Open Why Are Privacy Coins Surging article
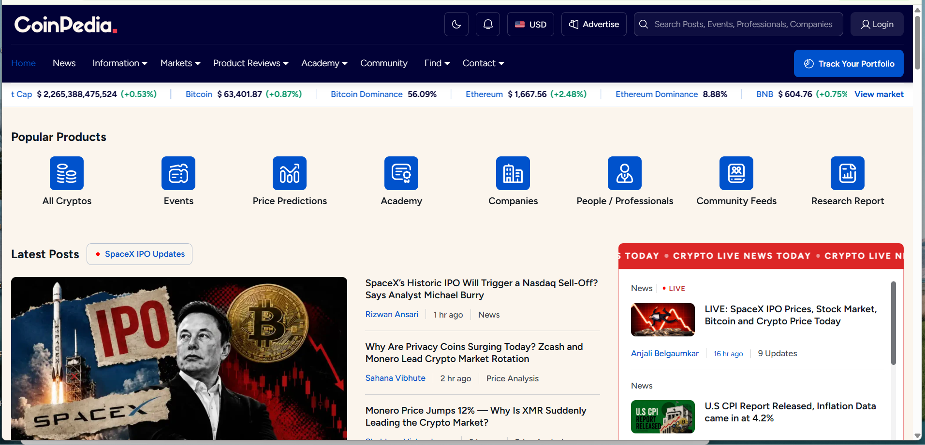The image size is (925, 445). (x=474, y=353)
